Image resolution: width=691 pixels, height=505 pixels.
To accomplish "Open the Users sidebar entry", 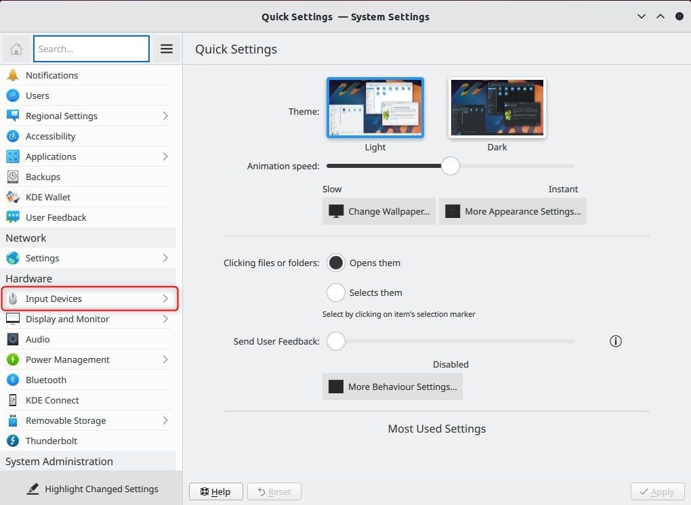I will (37, 95).
